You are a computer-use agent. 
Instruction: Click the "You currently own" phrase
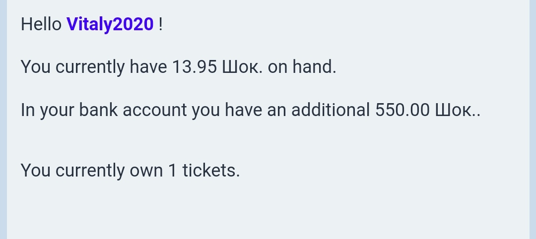(x=92, y=171)
